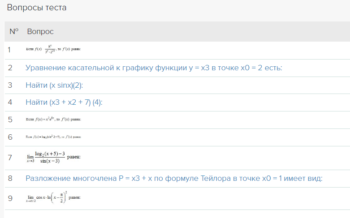This screenshot has width=350, height=218.
Task: Select row number 1 in the table
Action: pos(9,50)
